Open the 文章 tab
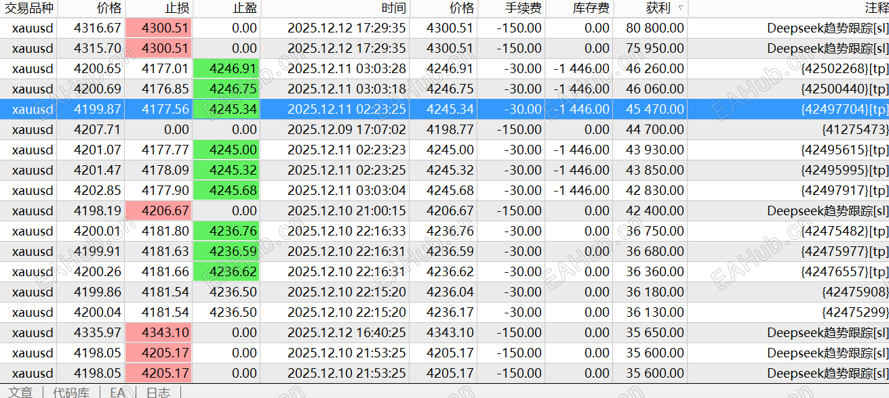This screenshot has width=889, height=398. (20, 391)
